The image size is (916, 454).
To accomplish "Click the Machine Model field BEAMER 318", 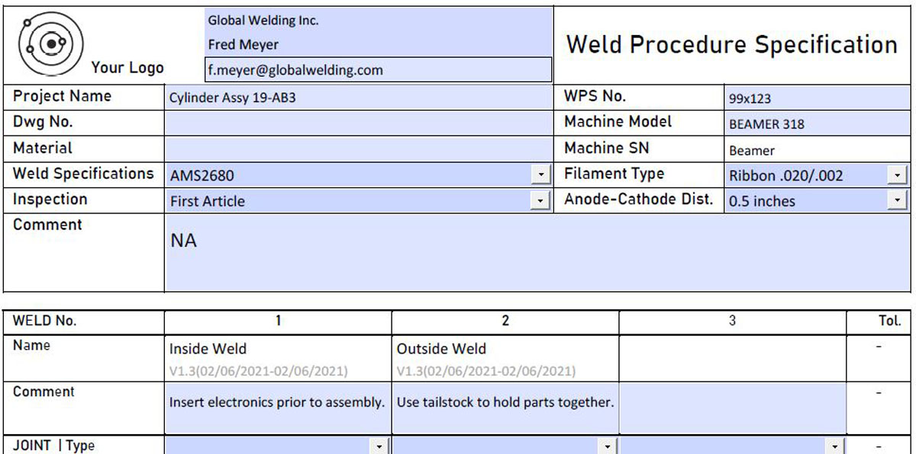I will tap(817, 124).
